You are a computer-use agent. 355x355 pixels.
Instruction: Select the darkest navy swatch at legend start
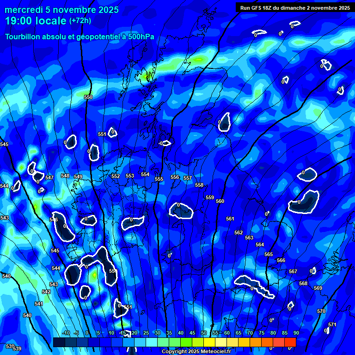tap(59, 343)
